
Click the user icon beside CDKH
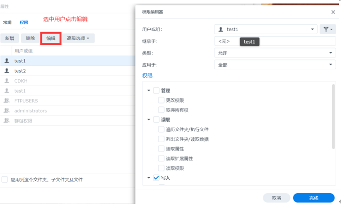point(7,81)
